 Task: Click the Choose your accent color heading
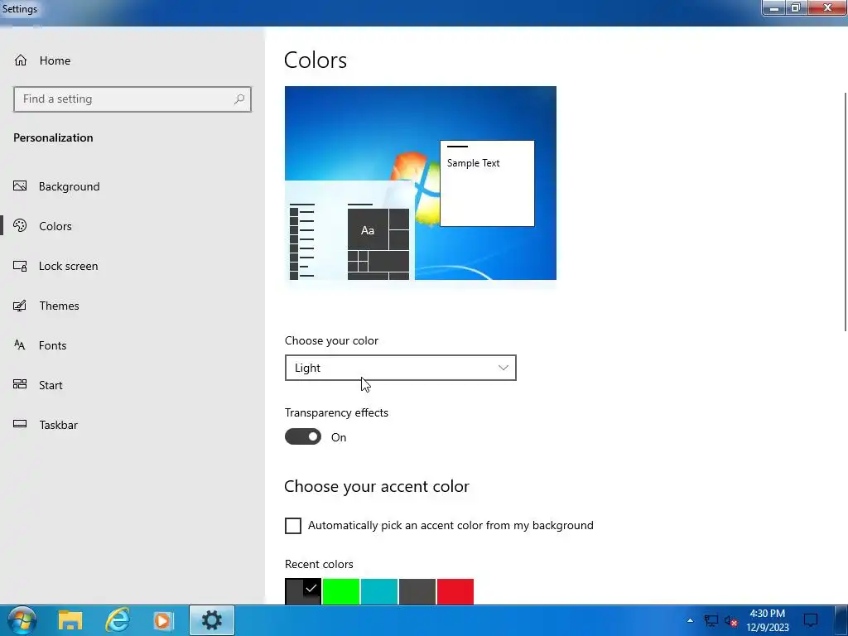pyautogui.click(x=377, y=486)
